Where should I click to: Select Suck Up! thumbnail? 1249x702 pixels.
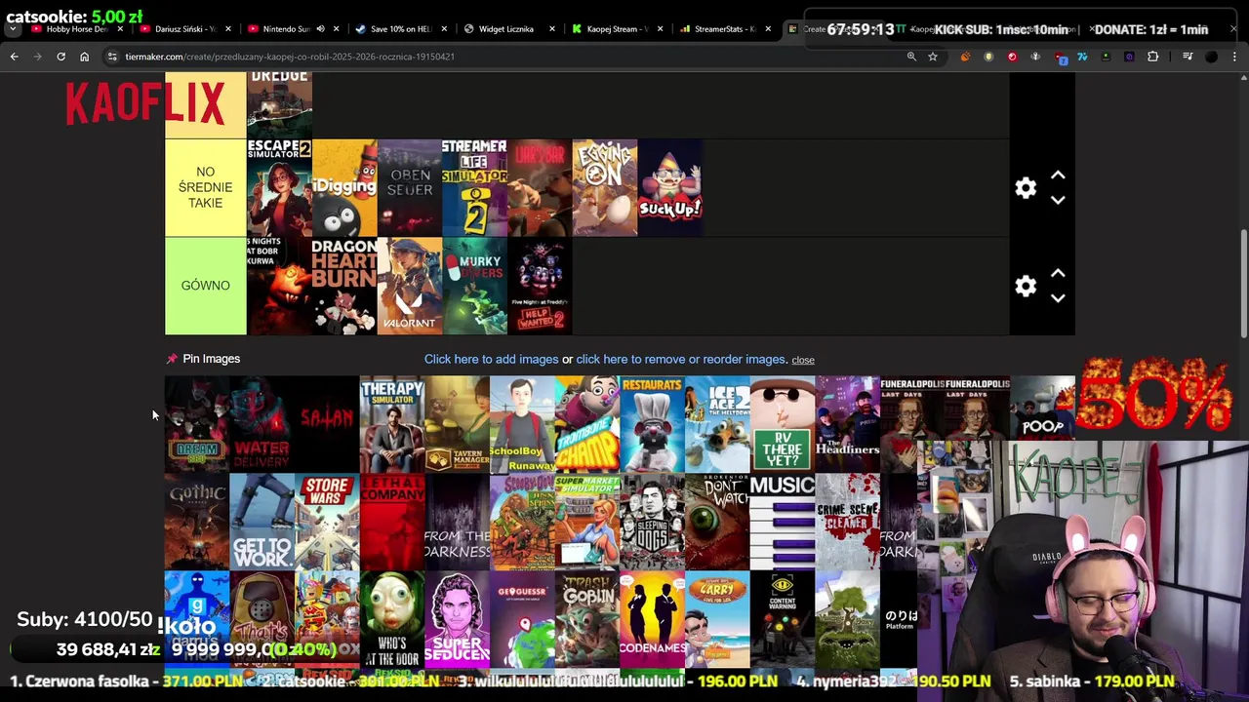click(670, 187)
